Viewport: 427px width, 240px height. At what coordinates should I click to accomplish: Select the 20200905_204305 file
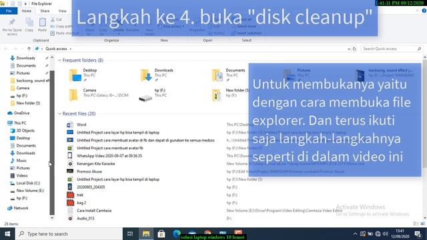pyautogui.click(x=91, y=187)
